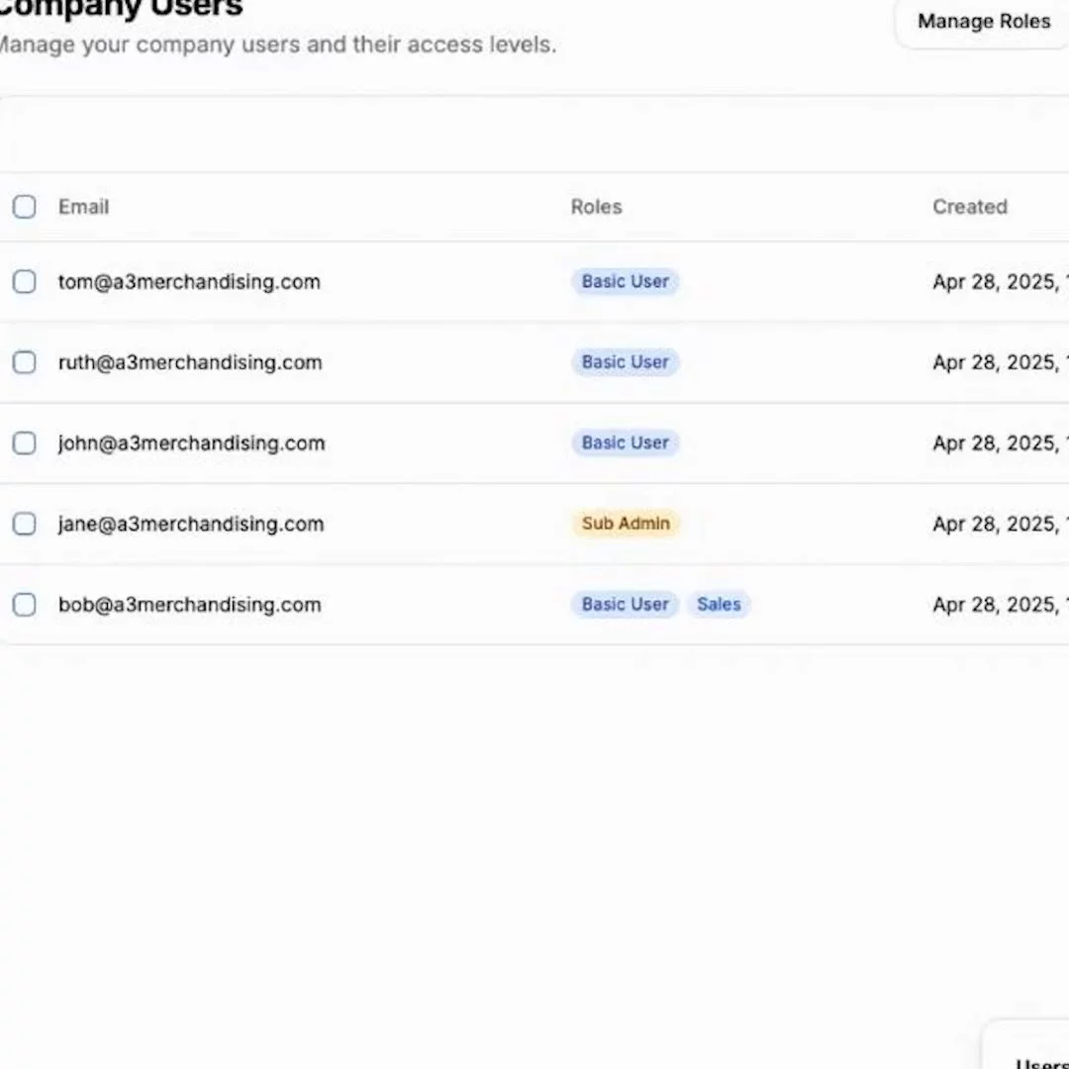Screen dimensions: 1069x1069
Task: Click tom's Basic User role badge
Action: click(x=626, y=282)
